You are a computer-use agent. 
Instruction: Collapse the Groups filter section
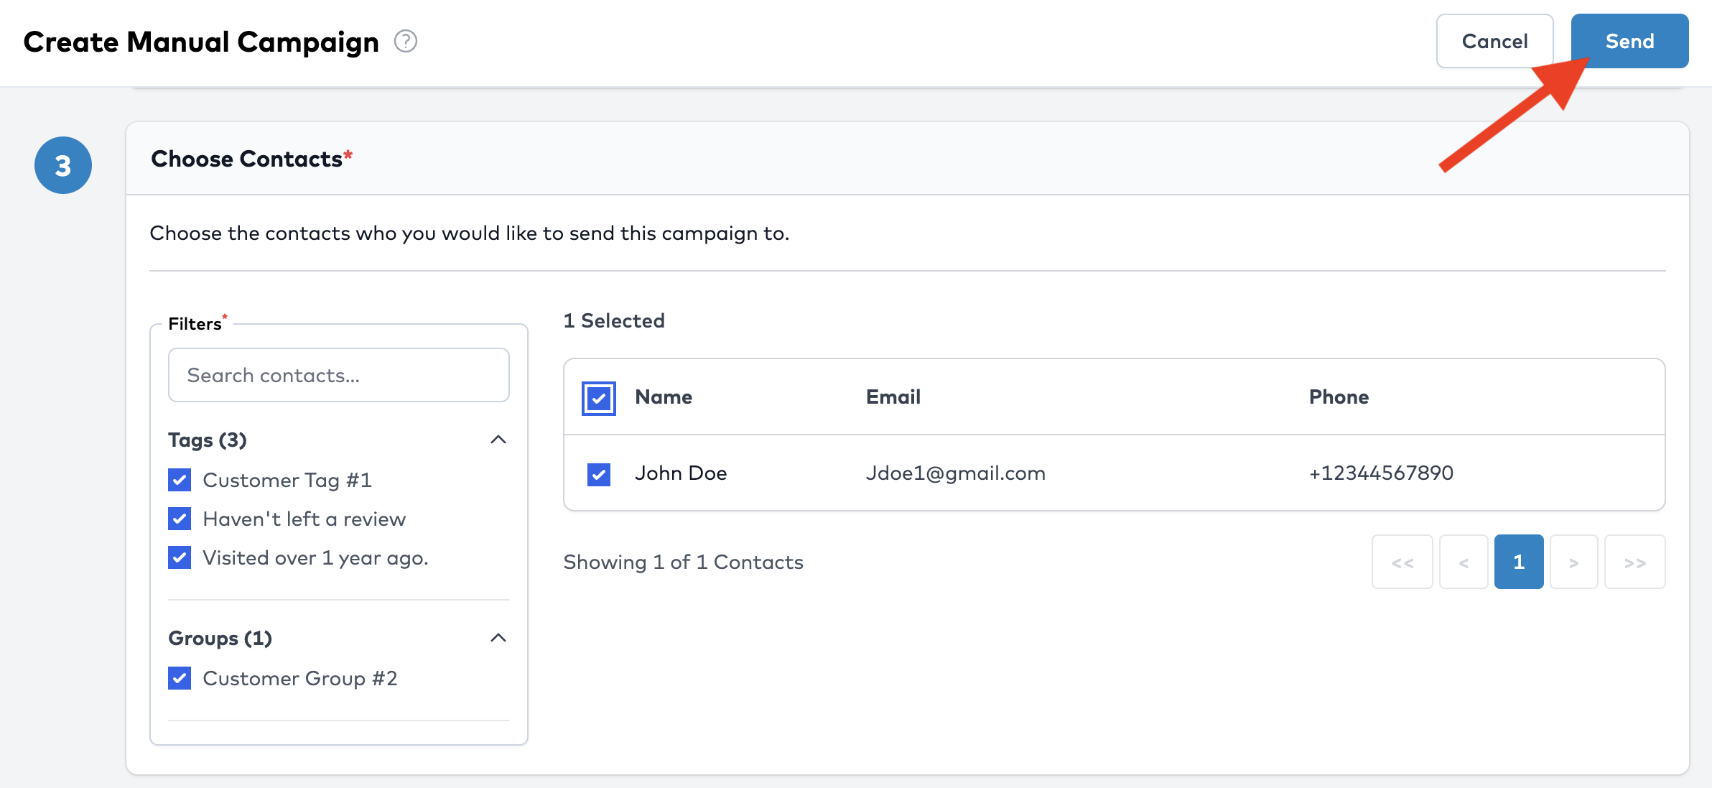coord(498,638)
